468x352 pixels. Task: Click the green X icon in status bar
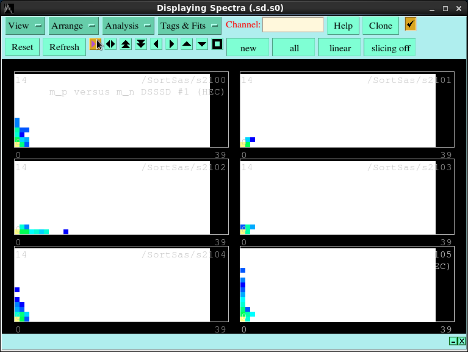[461, 341]
